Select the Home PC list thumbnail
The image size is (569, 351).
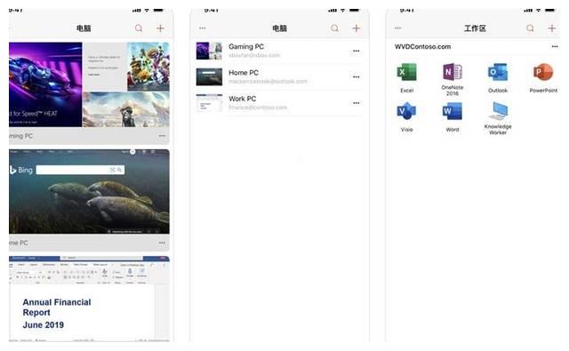pos(209,77)
